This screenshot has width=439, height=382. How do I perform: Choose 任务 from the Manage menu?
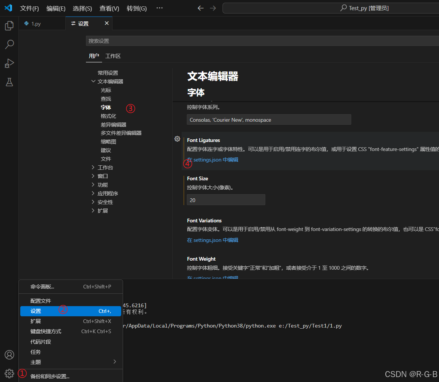click(x=71, y=352)
